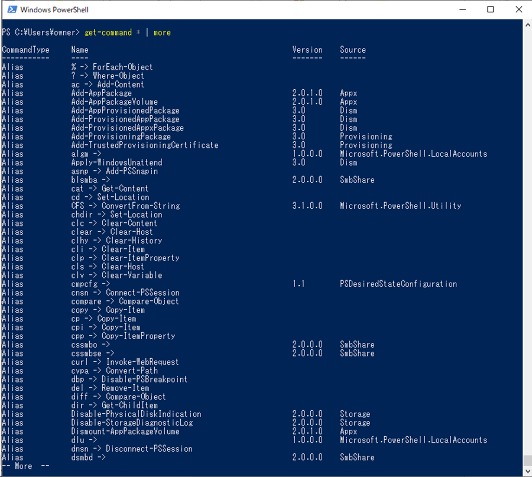Screen dimensions: 532x477
Task: Click the "Disable-StorageDiagnosticLog" name
Action: 132,423
